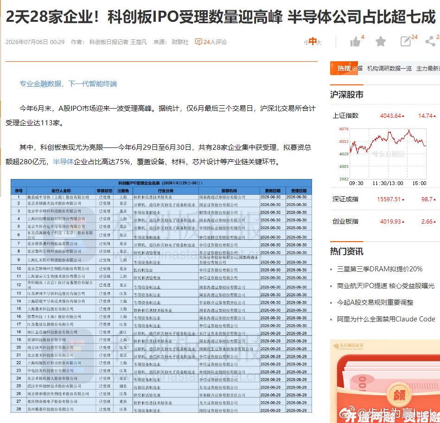Click row 北京世维通科技股份有限公司
Screen dimensions: 440x423
[161, 244]
